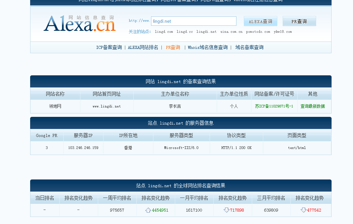Screen dimensions: 353x224
Task: Click the global ranking results heading
Action: (x=181, y=186)
